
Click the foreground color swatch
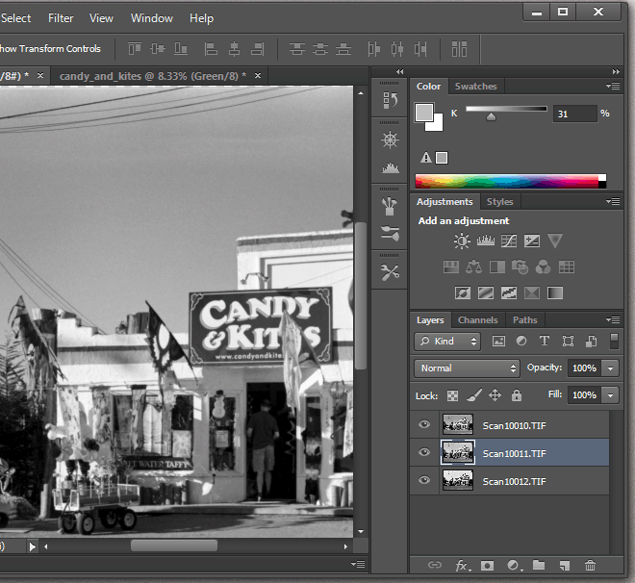[424, 113]
